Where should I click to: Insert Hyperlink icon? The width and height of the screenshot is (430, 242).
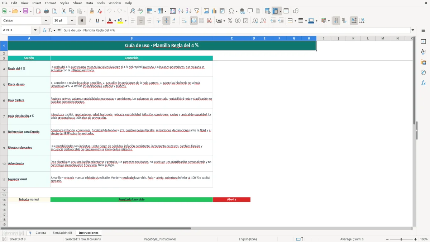click(242, 11)
